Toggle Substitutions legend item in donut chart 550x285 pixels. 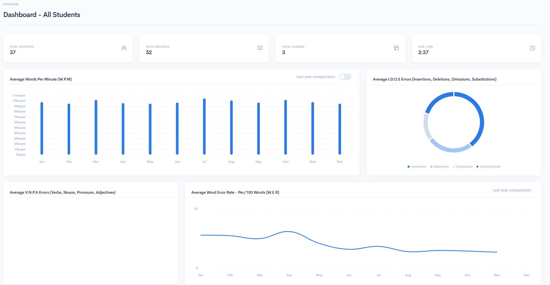[488, 167]
